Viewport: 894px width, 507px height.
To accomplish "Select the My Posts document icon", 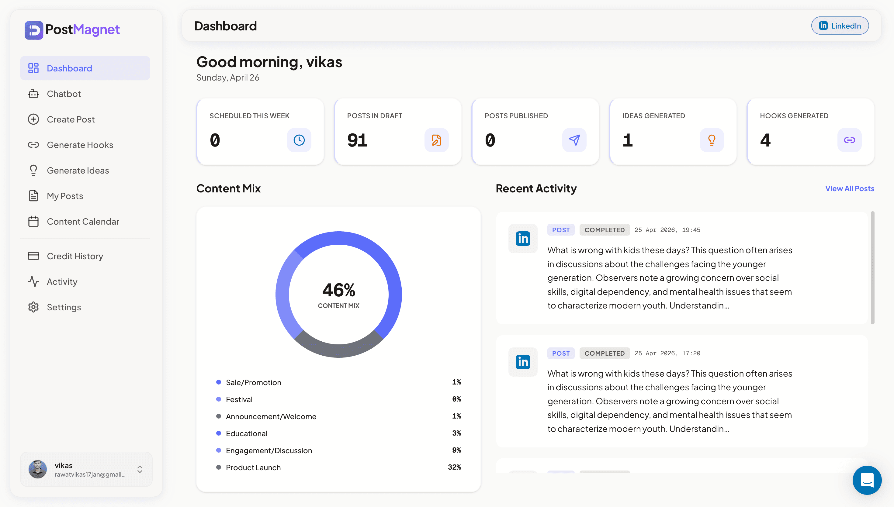I will point(33,196).
